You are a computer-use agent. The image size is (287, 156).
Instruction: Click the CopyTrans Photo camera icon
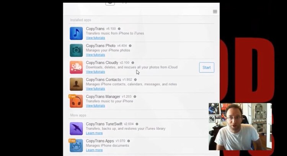point(76,50)
